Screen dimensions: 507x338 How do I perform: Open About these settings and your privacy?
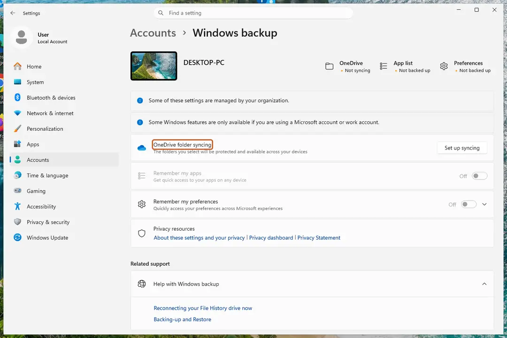tap(199, 238)
